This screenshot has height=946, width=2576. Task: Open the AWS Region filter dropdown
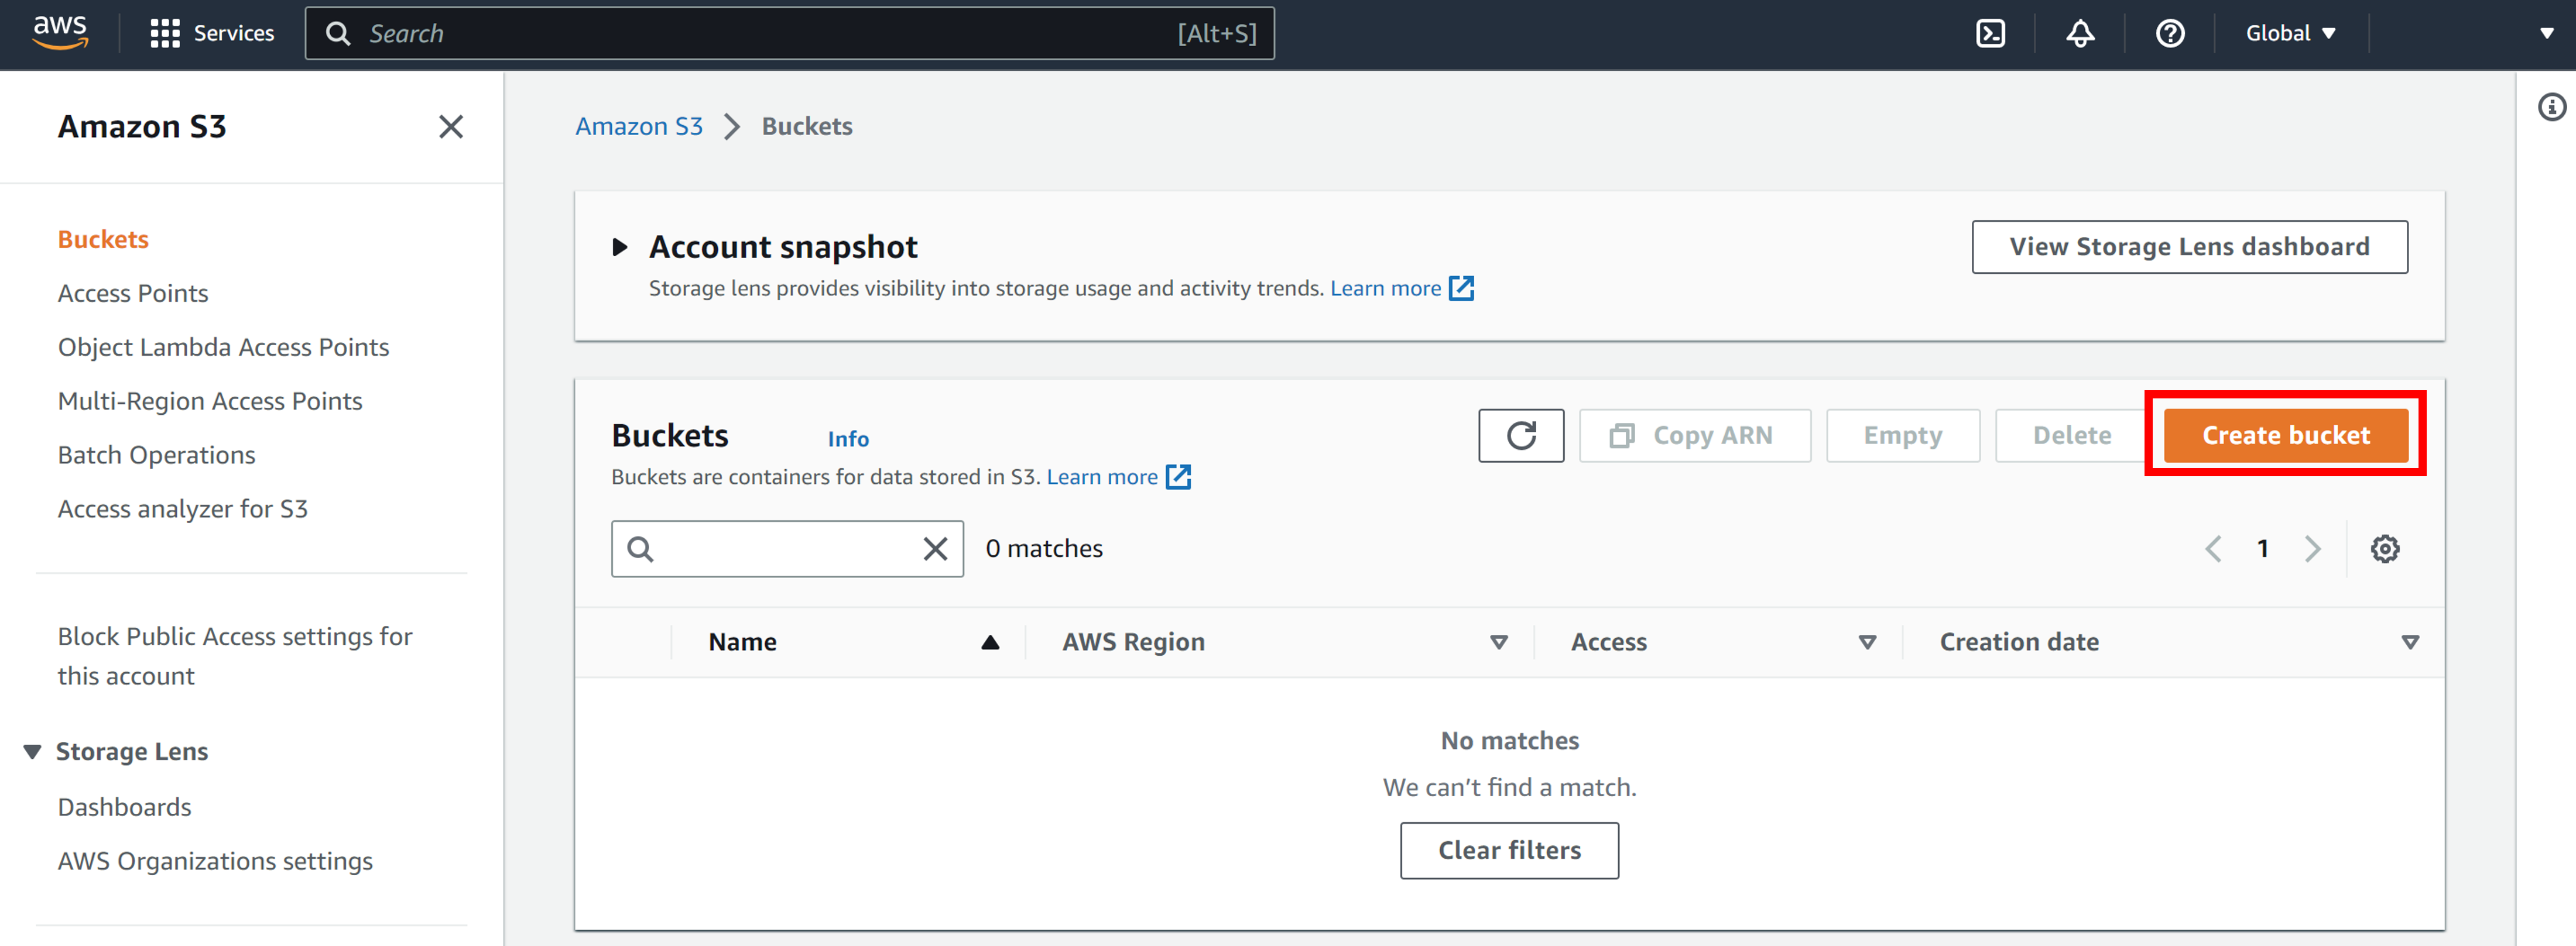1499,642
